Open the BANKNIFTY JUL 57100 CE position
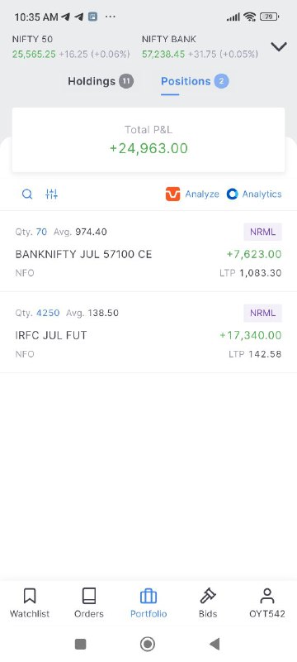 point(148,252)
